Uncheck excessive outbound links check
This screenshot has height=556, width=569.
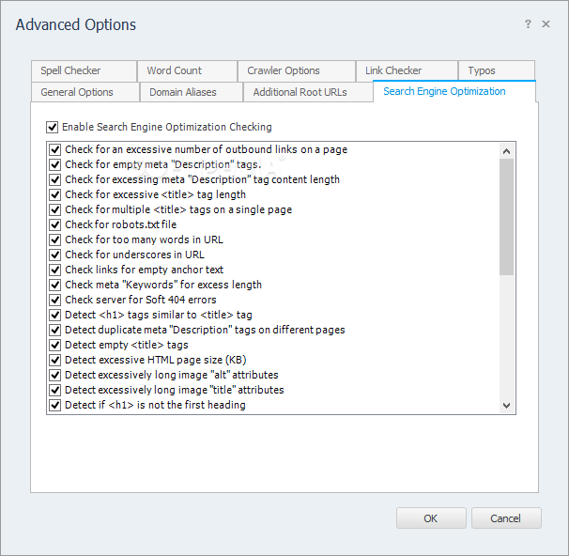point(54,149)
